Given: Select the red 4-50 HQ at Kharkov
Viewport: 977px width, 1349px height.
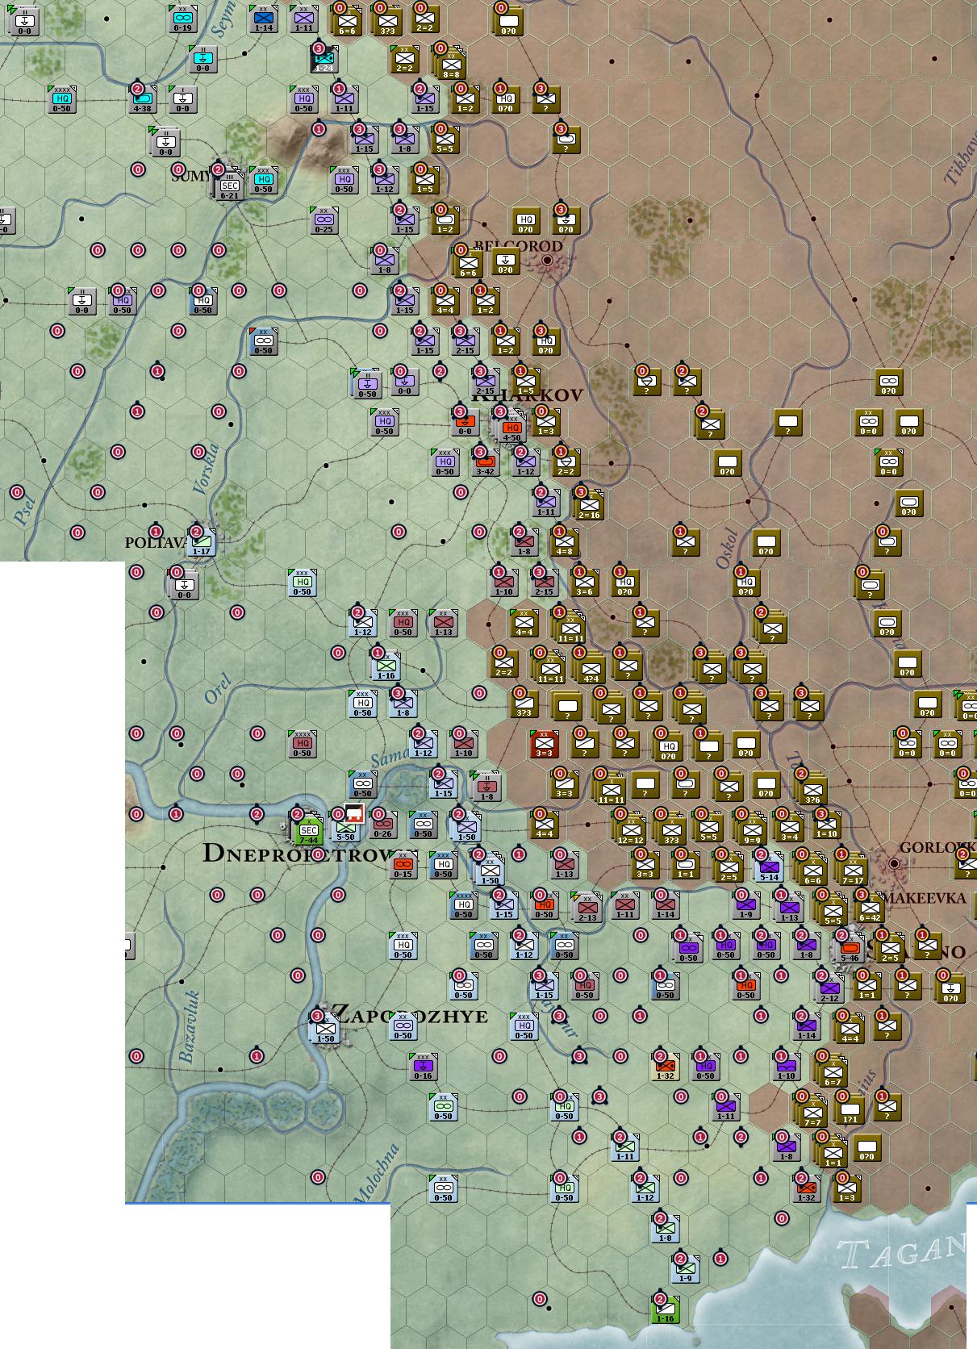Looking at the screenshot, I should click(513, 428).
